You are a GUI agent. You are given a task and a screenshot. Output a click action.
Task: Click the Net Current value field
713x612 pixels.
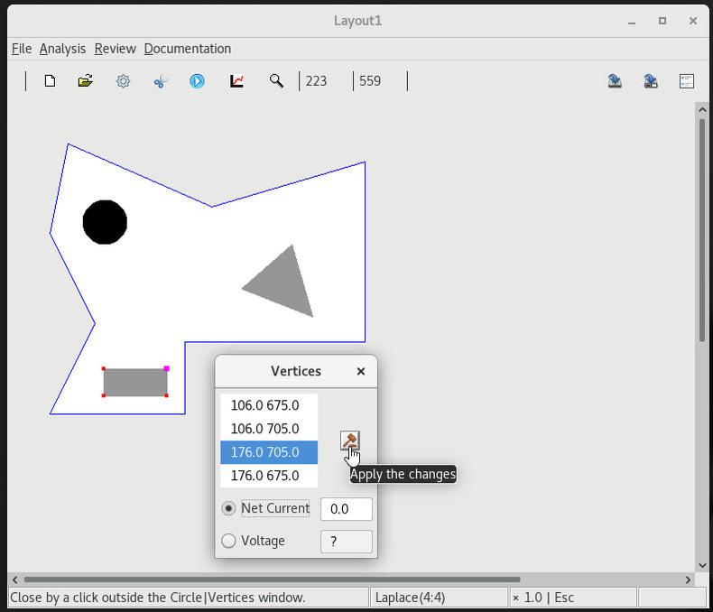click(346, 509)
